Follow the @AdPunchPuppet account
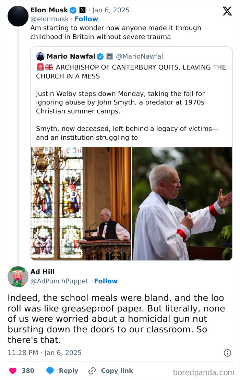This screenshot has width=240, height=380. click(106, 281)
